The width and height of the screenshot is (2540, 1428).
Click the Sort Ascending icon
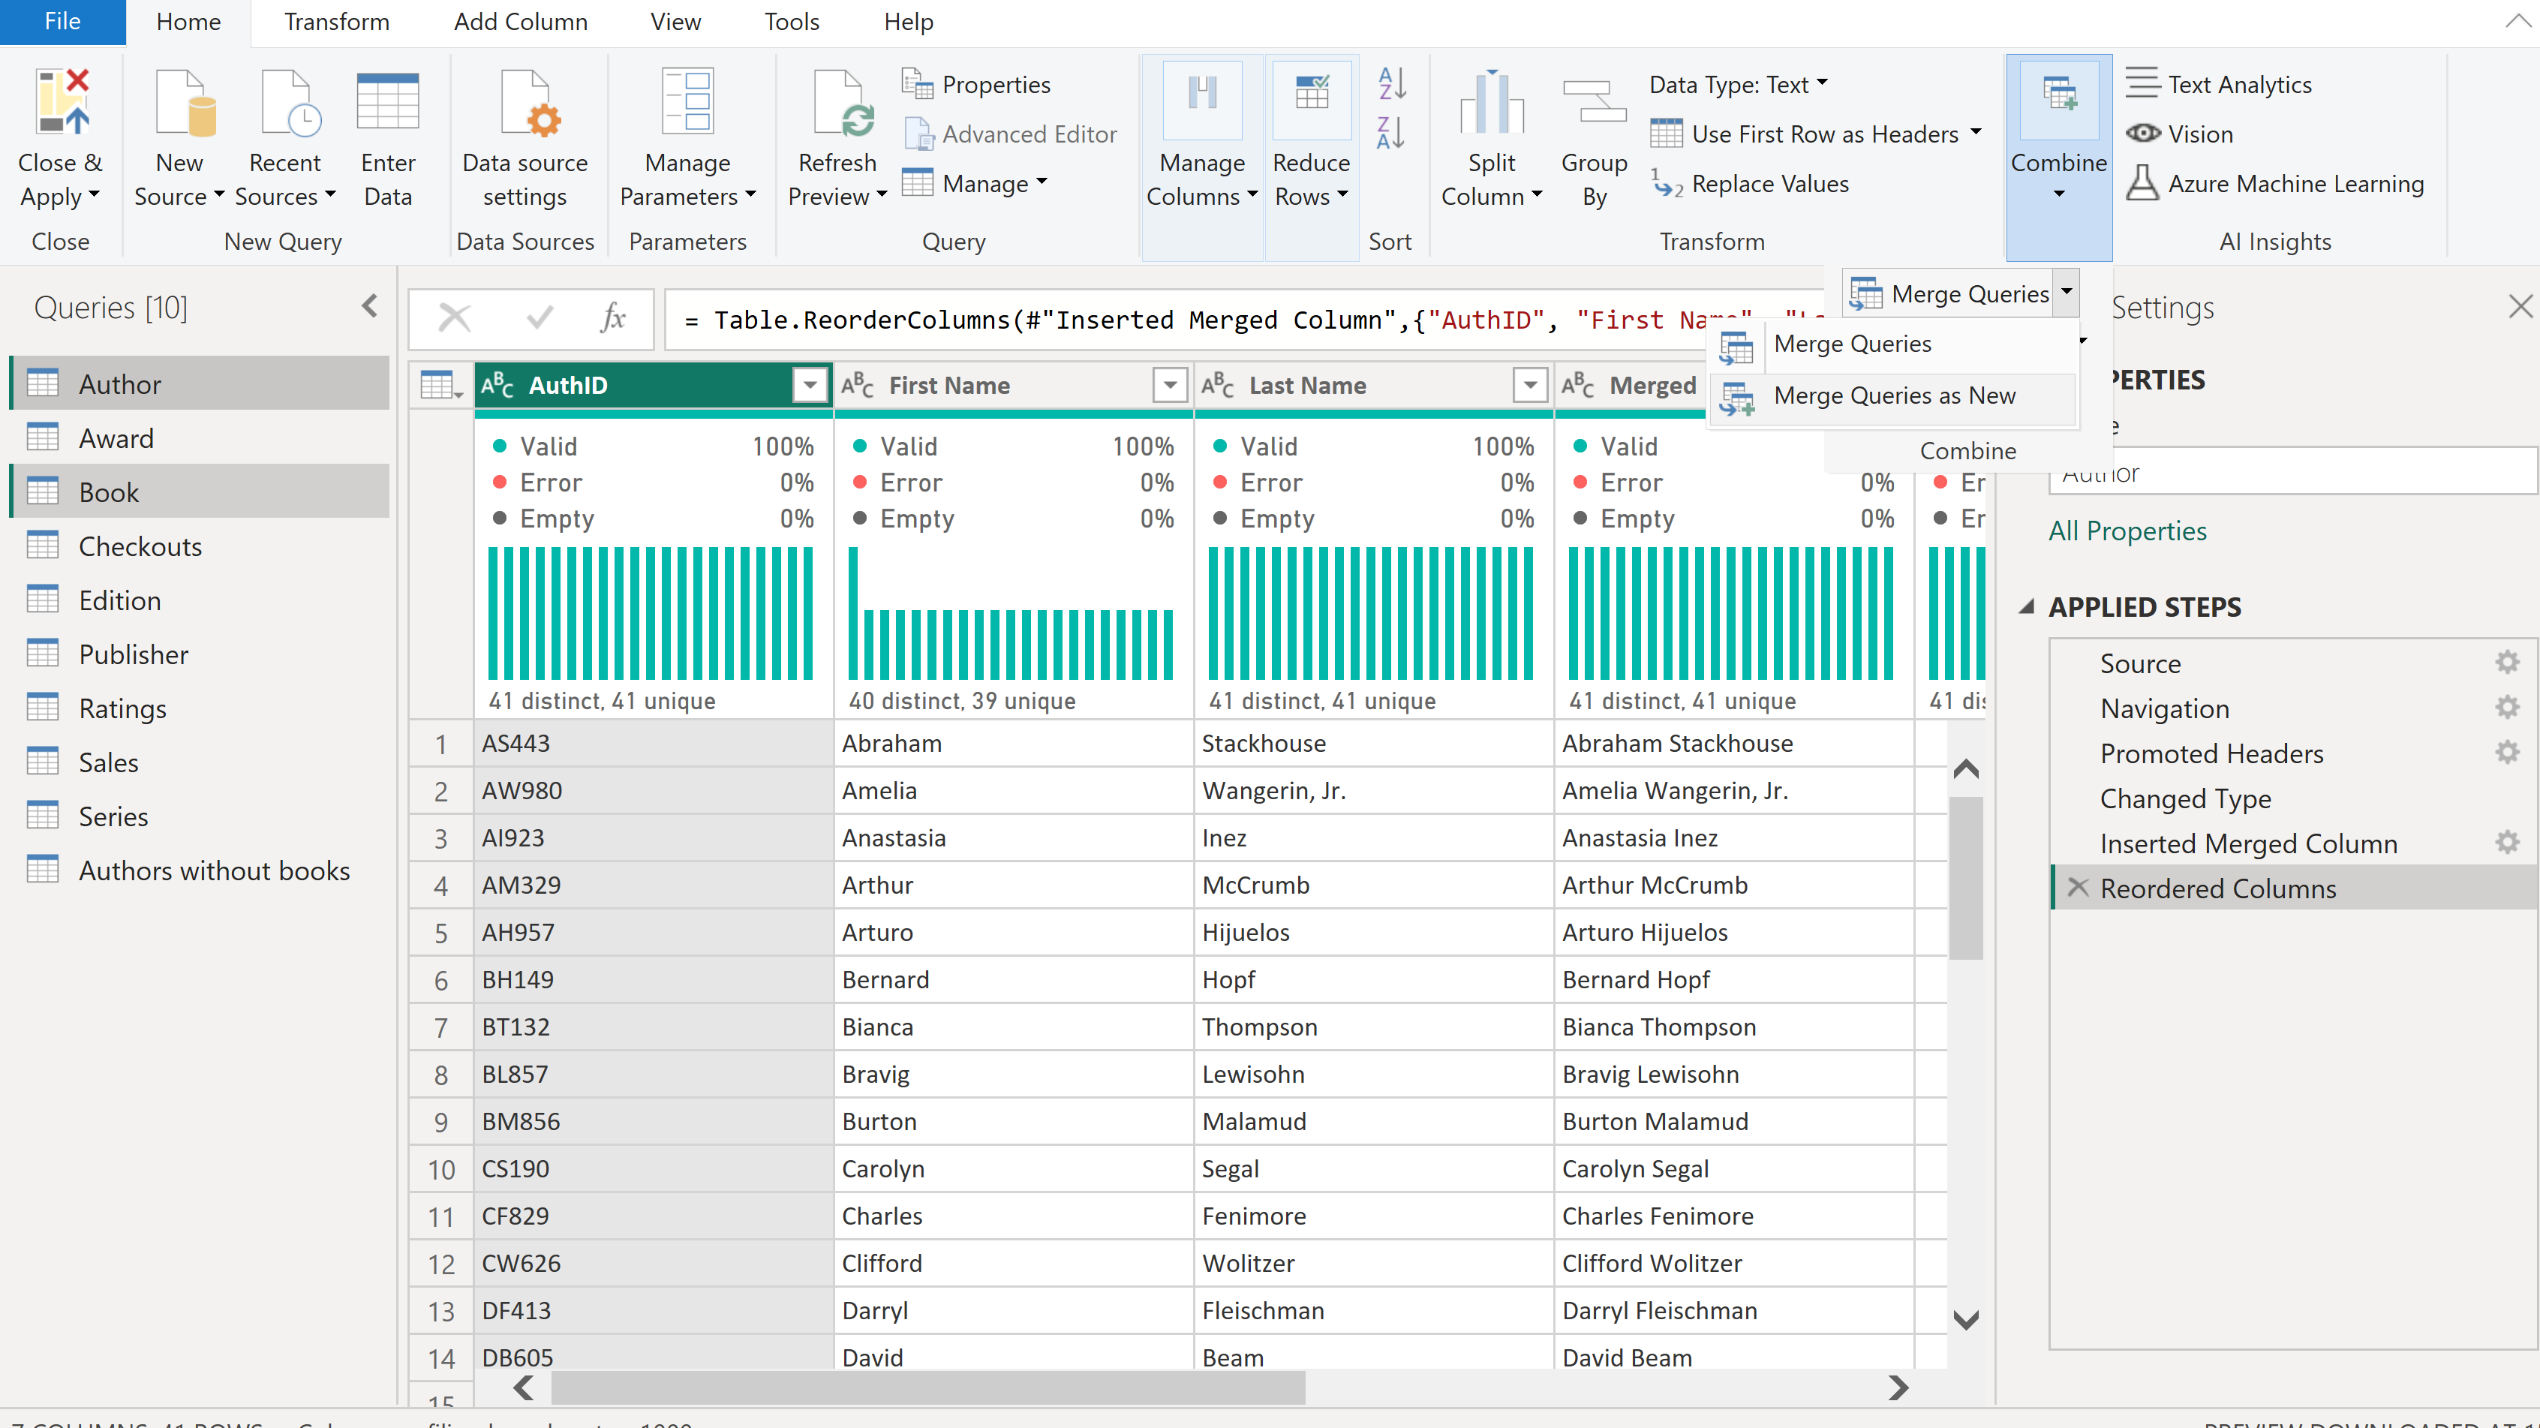1391,84
